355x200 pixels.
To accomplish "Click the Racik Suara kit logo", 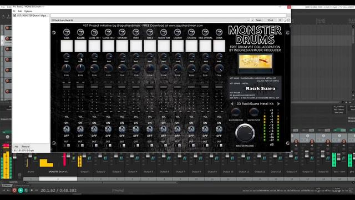I will pyautogui.click(x=261, y=88).
